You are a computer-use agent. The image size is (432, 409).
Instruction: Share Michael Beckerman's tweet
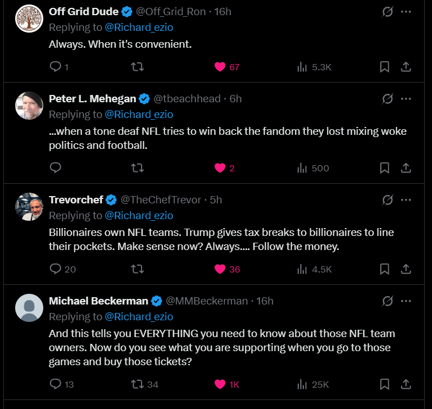(x=405, y=384)
